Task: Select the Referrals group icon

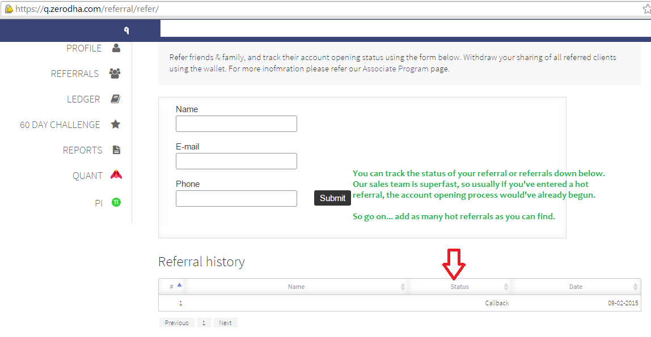Action: click(x=115, y=74)
